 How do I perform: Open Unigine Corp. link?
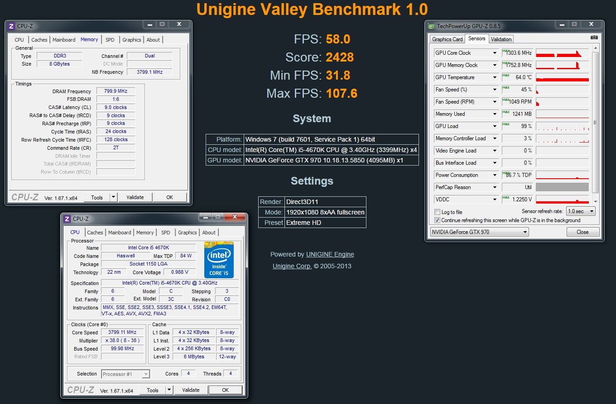(292, 266)
